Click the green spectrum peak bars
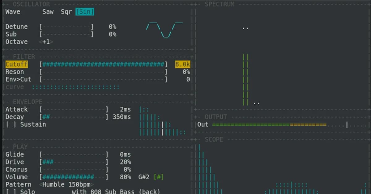Viewport: 371px width, 194px height. (246, 79)
